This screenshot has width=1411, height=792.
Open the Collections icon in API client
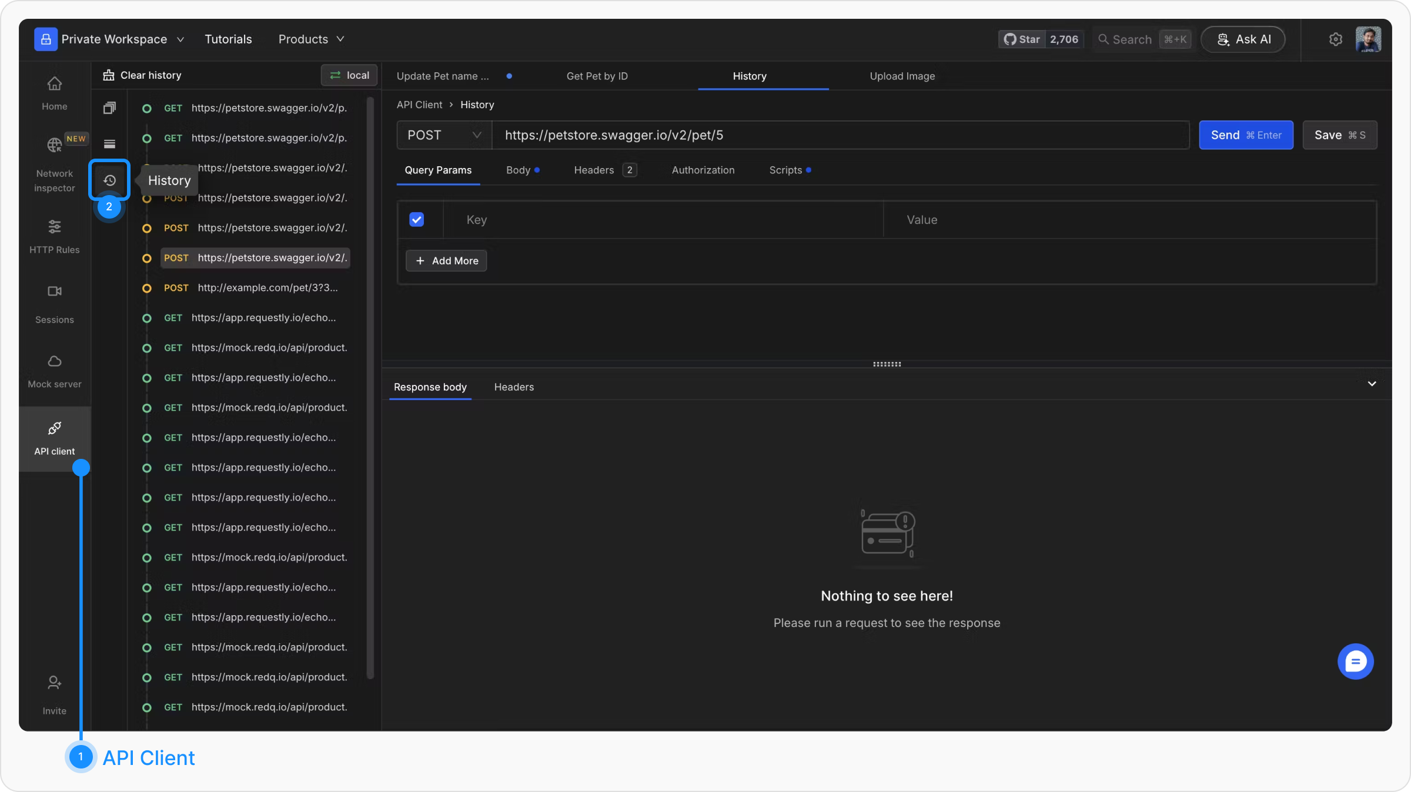(x=109, y=108)
